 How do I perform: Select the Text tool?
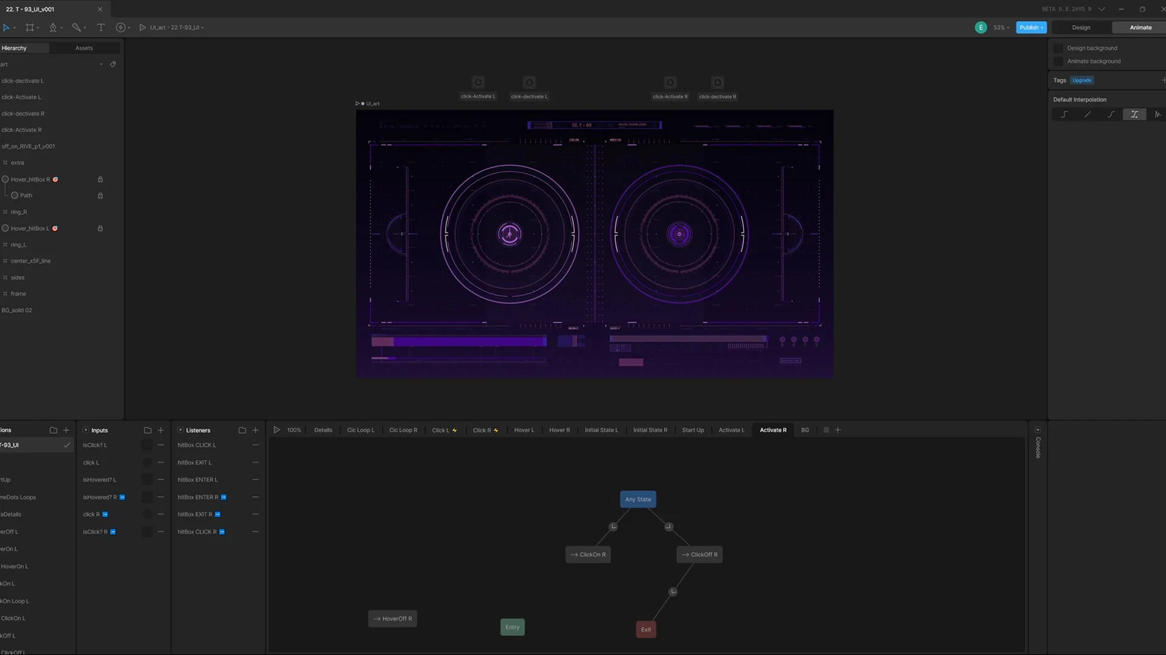(101, 27)
